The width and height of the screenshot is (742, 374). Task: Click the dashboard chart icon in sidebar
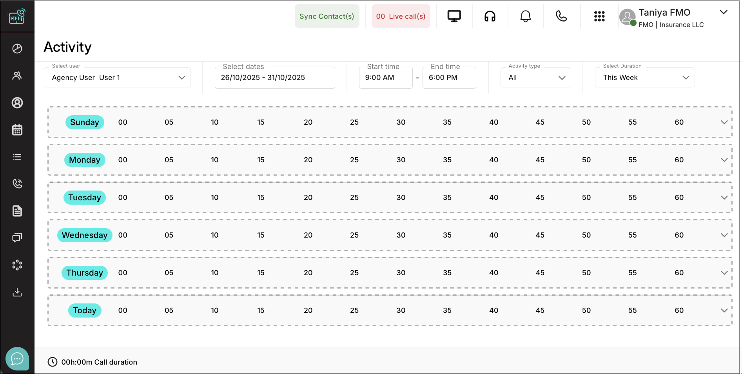17,49
